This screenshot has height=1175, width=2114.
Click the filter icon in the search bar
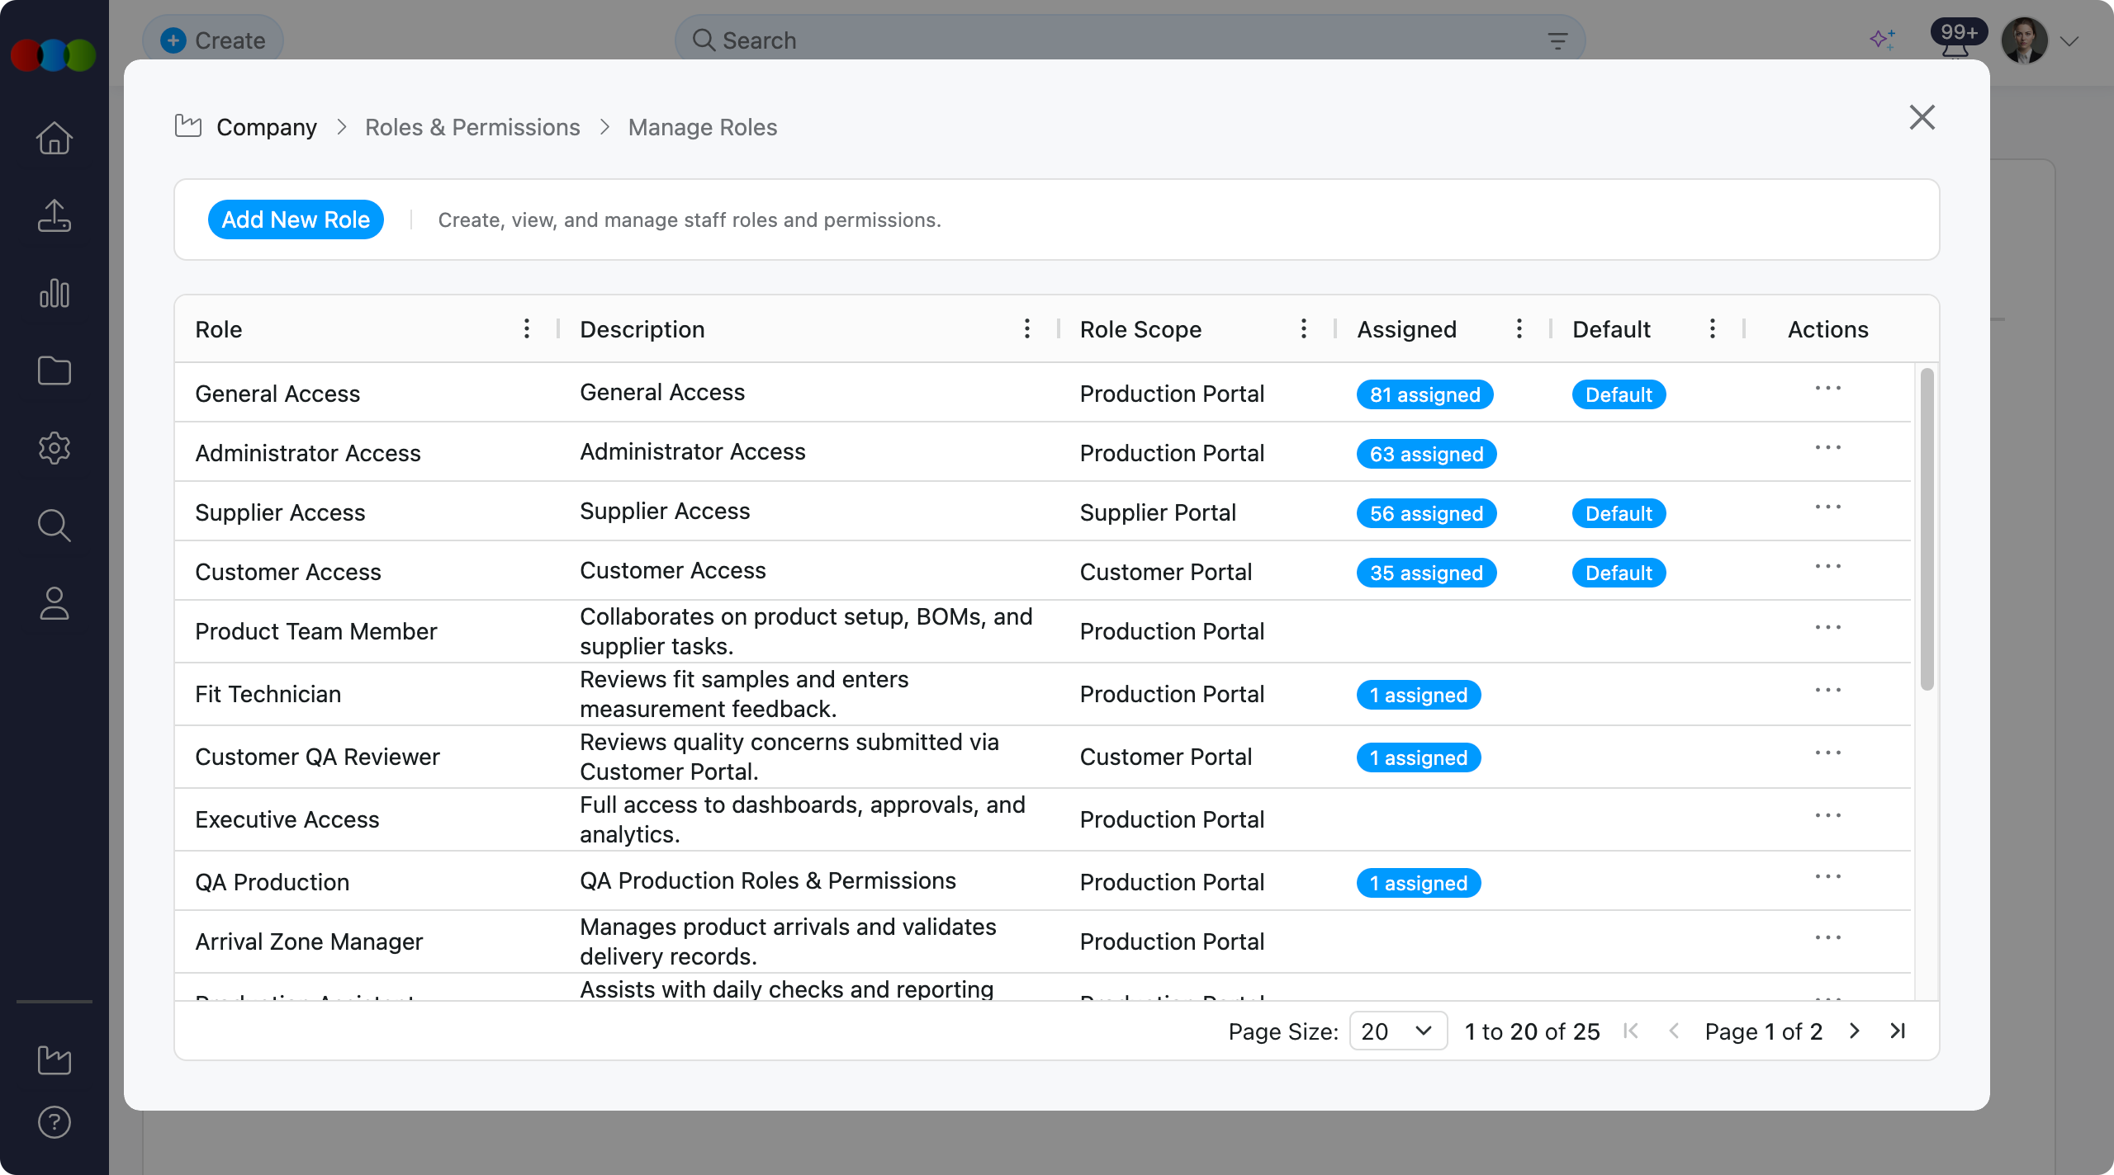pyautogui.click(x=1556, y=40)
